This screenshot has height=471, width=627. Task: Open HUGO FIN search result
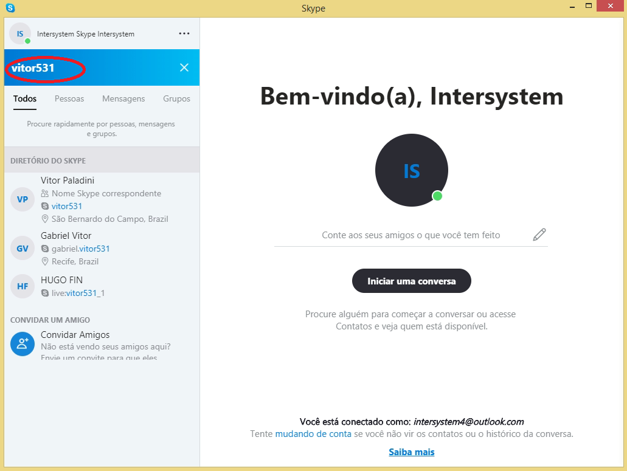click(102, 286)
